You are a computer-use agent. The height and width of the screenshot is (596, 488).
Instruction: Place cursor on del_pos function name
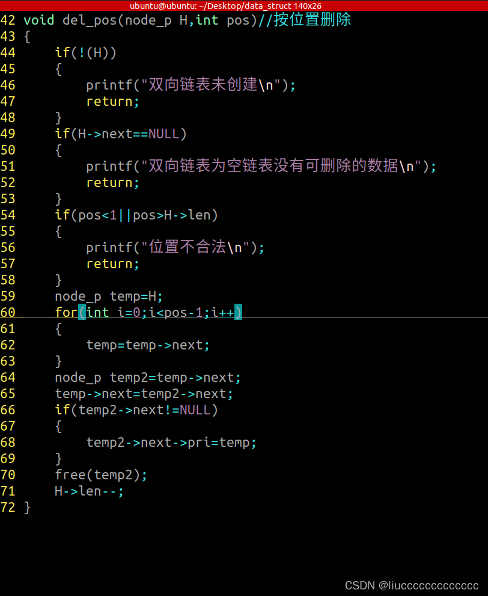(90, 20)
